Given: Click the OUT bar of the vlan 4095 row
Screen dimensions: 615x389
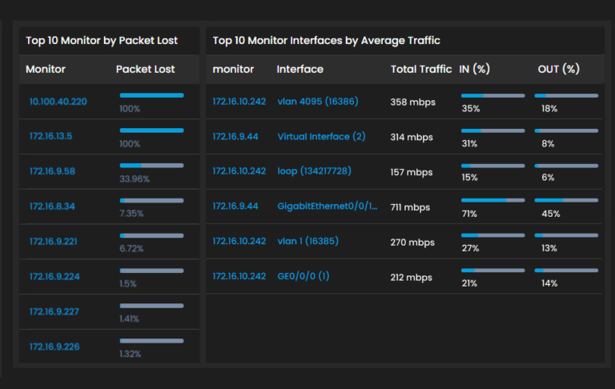Looking at the screenshot, I should coord(566,96).
